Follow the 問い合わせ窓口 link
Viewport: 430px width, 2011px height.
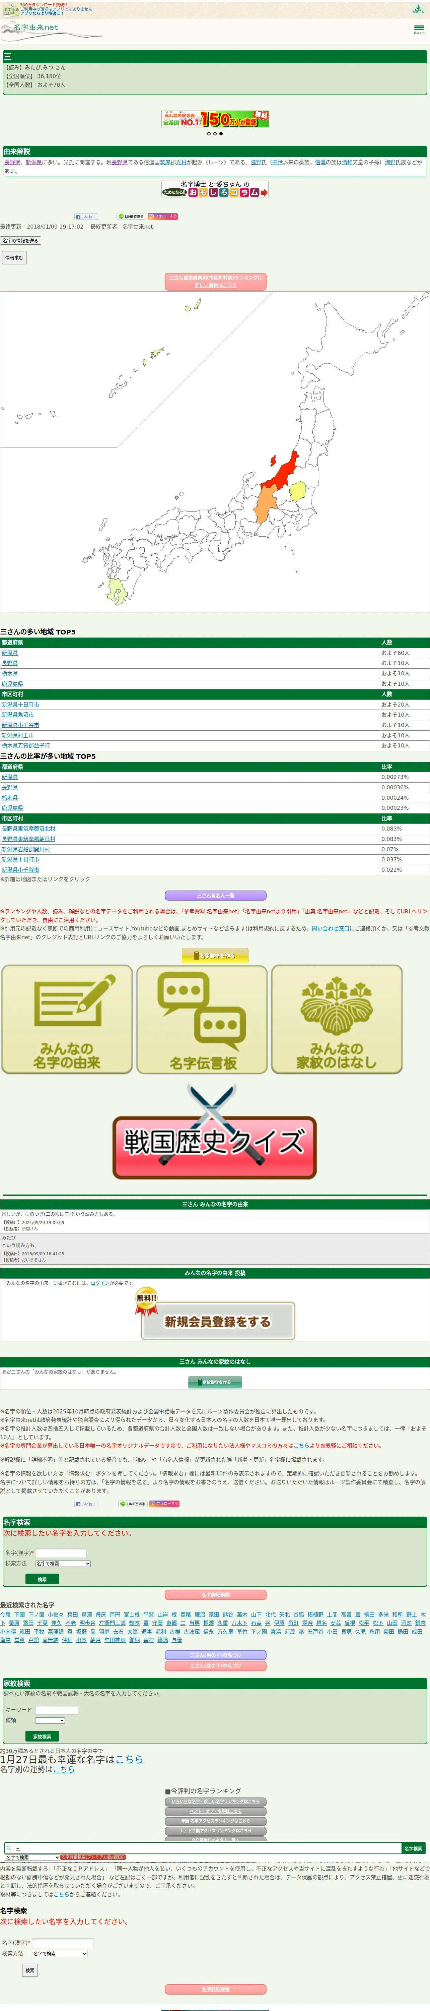coord(331,928)
